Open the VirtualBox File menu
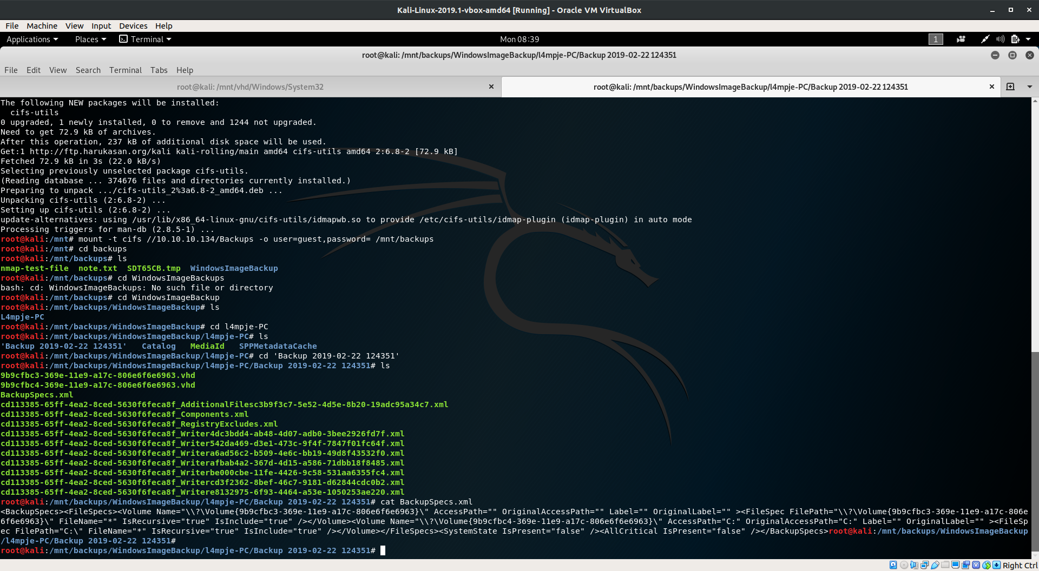This screenshot has width=1039, height=571. (x=12, y=25)
